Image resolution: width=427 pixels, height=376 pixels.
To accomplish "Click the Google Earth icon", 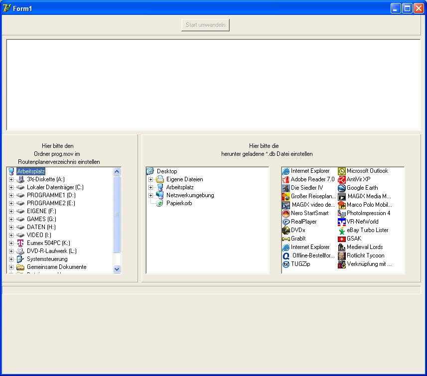I will click(x=342, y=188).
